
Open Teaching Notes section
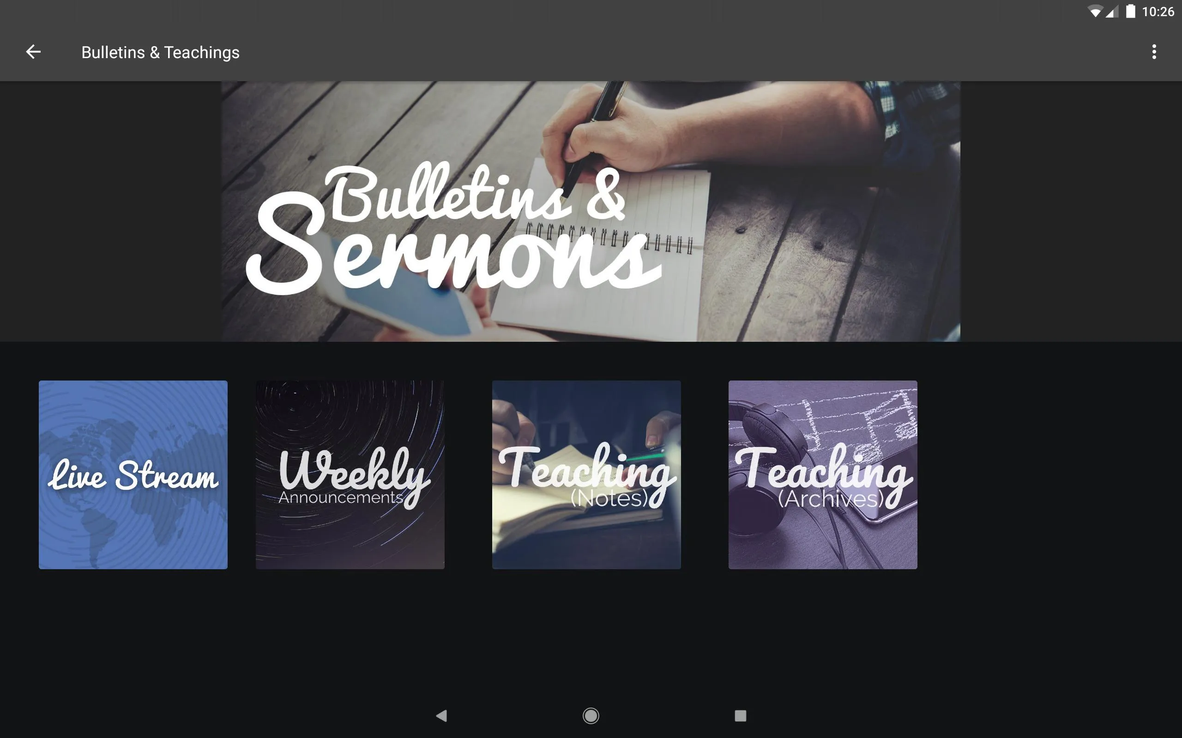point(586,475)
